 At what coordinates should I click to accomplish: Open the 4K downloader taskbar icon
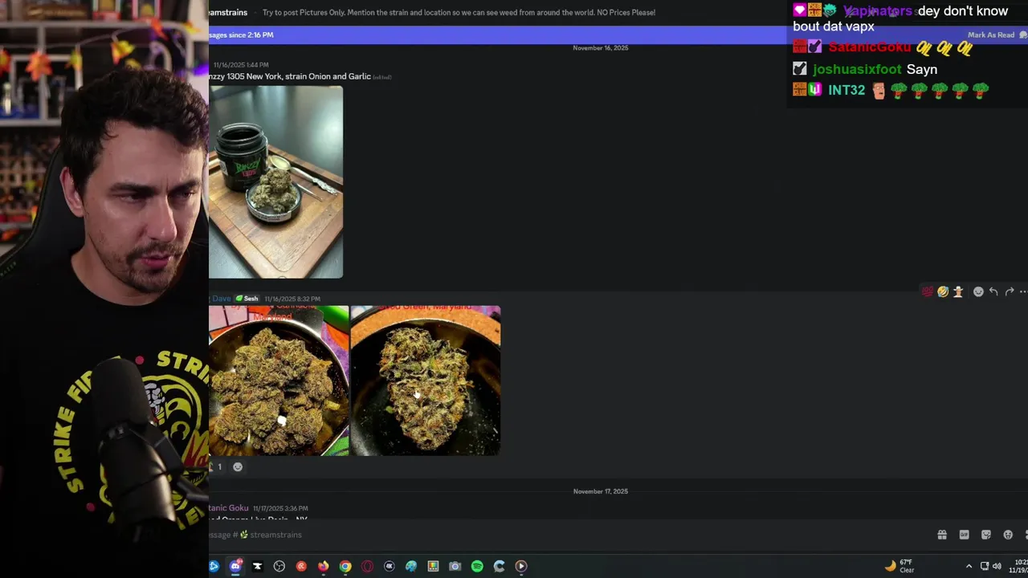pos(390,566)
